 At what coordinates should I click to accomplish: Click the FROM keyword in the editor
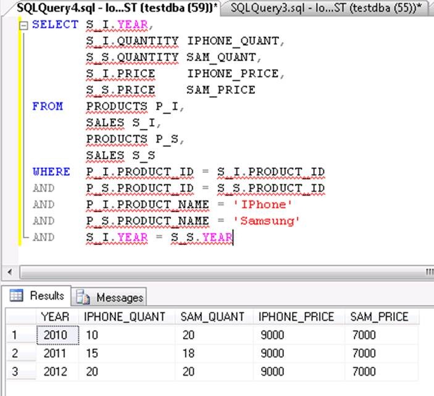point(48,107)
